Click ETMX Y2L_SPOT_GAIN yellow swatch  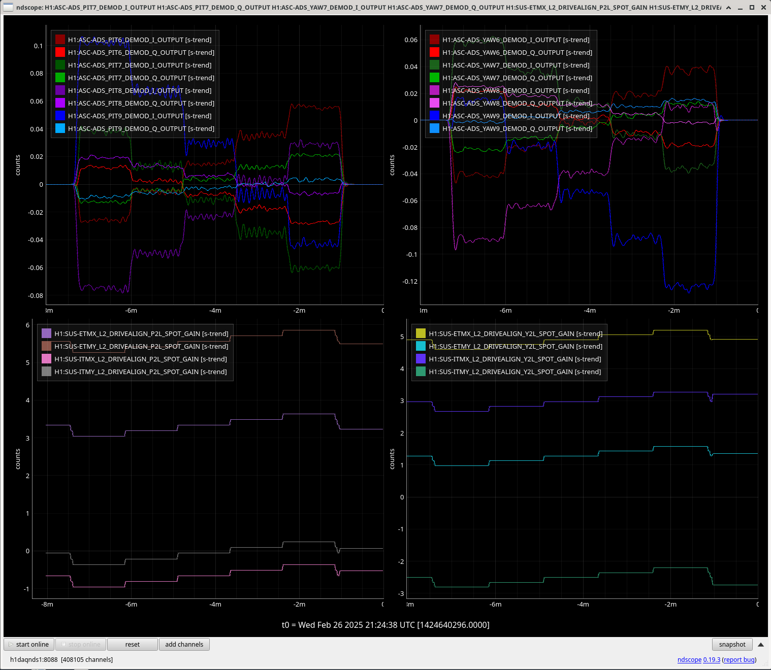pyautogui.click(x=421, y=333)
